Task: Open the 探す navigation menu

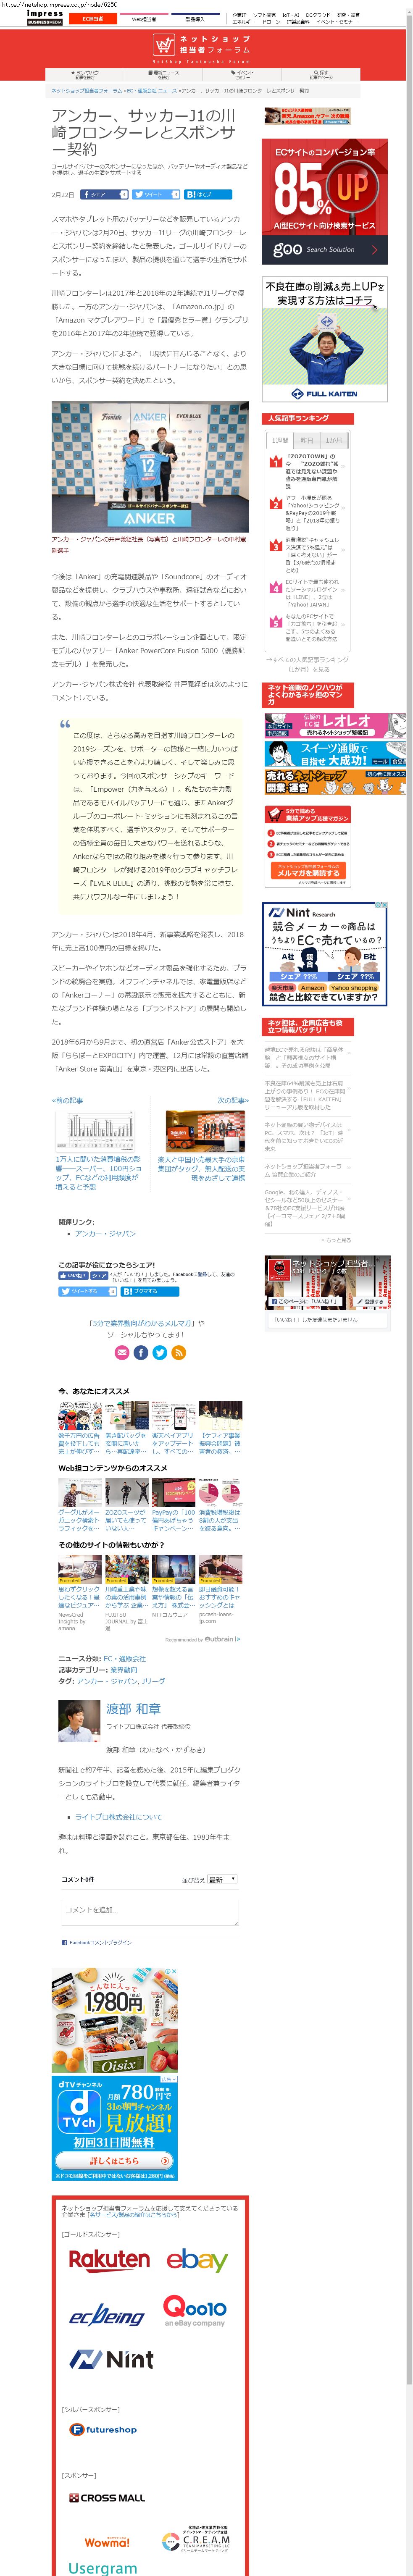Action: click(x=321, y=75)
